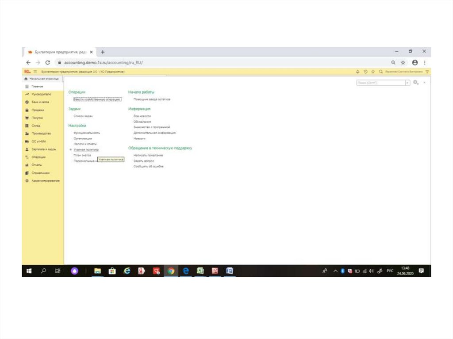
Task: Open the Операции section in sidebar
Action: tap(38, 157)
